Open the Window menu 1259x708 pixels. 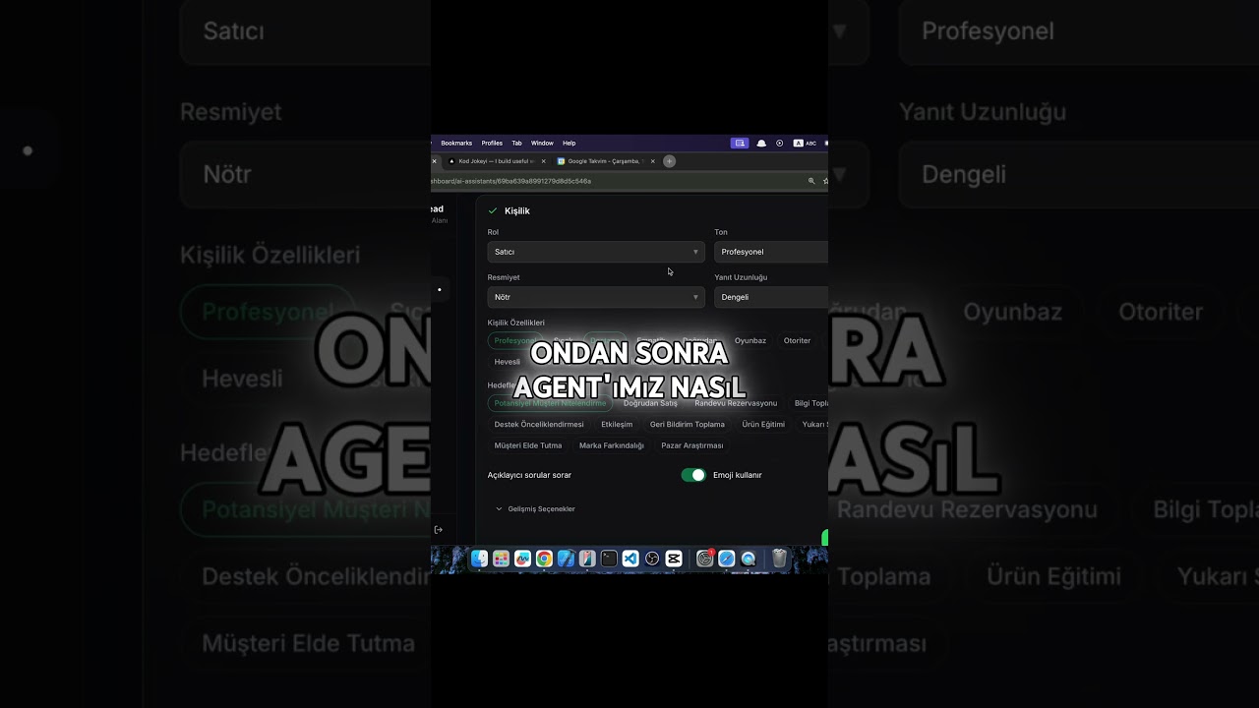(542, 143)
